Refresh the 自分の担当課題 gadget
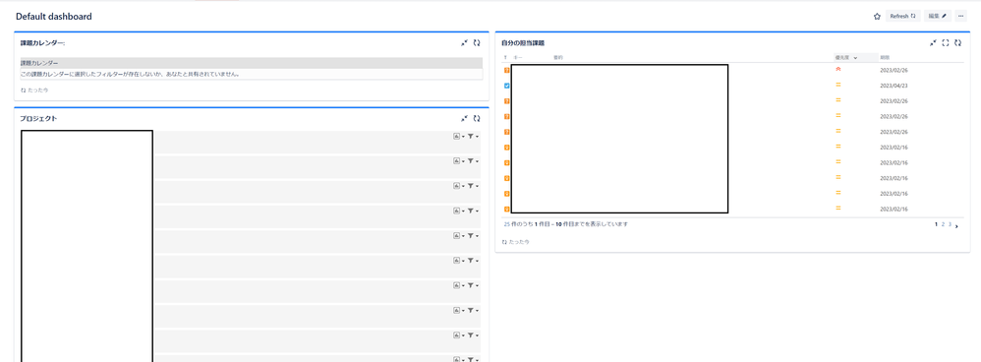 click(957, 42)
